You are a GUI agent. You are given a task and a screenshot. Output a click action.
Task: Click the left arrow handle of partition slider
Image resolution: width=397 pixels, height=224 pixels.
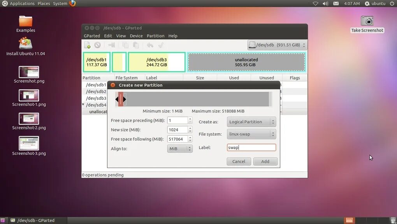(x=117, y=99)
